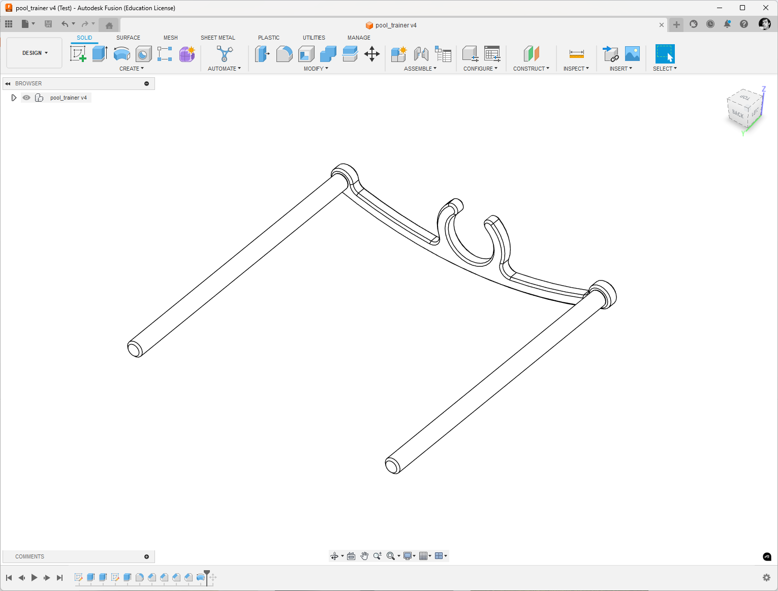Open the File menu button
Screen dimensions: 778x591
click(28, 24)
